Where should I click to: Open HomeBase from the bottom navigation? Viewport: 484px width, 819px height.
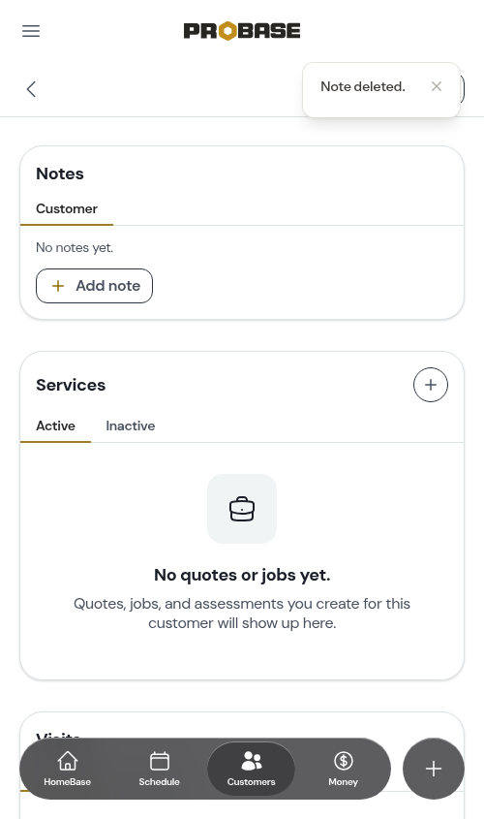pos(68,769)
